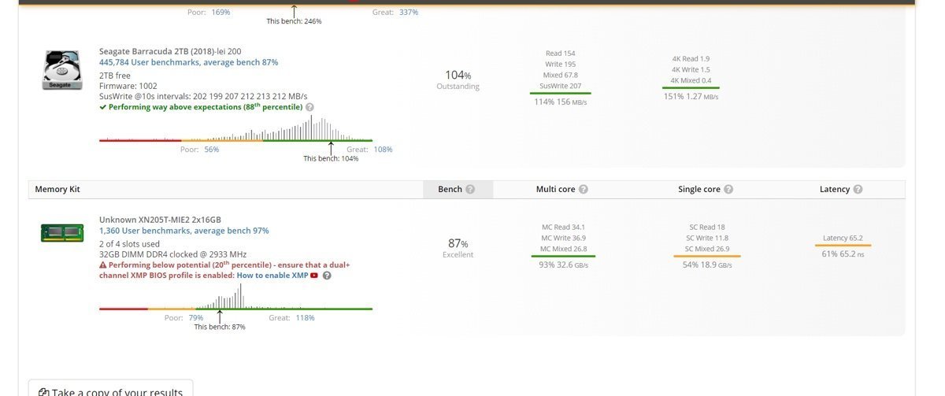945x396 pixels.
Task: Select the Multi core column header
Action: click(562, 190)
